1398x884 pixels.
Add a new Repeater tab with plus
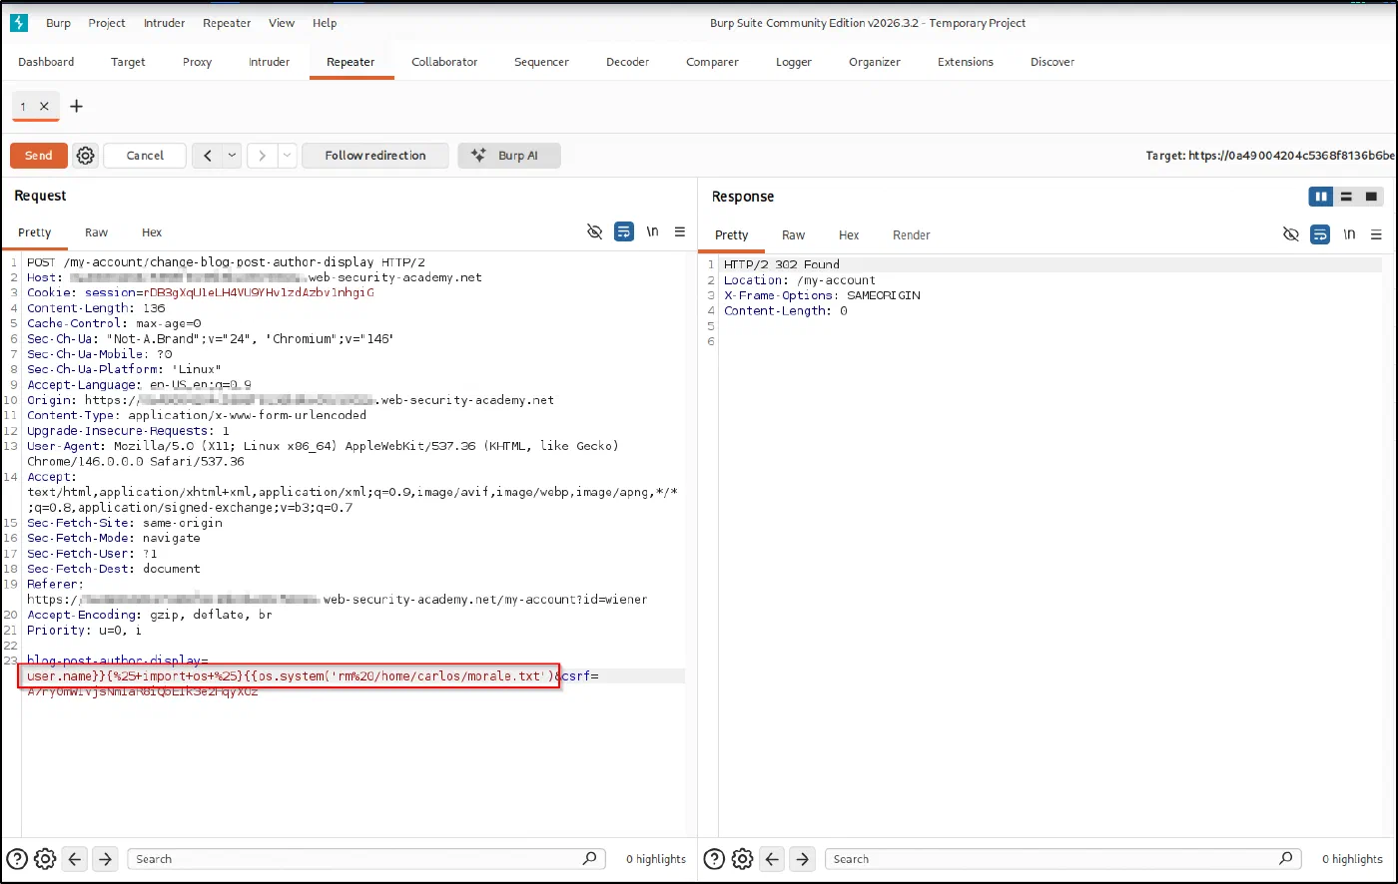coord(76,106)
